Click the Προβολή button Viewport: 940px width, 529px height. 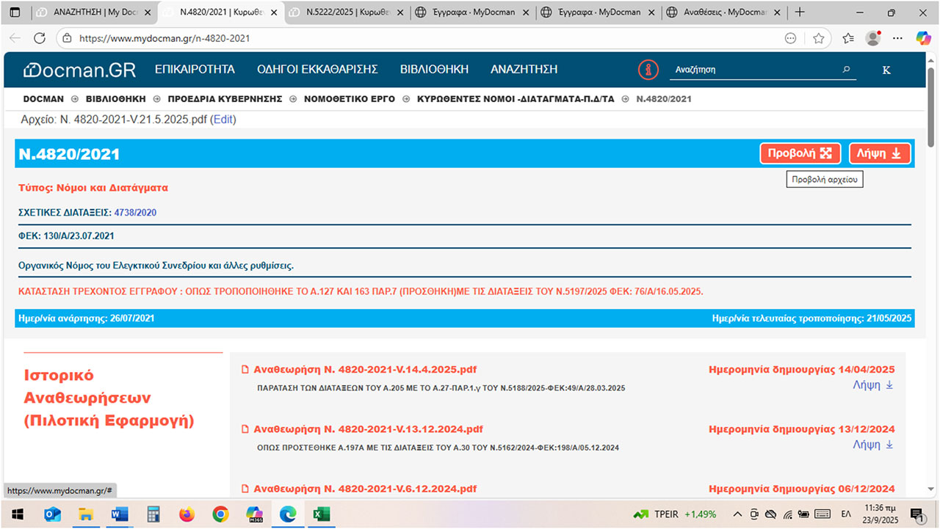click(x=800, y=153)
